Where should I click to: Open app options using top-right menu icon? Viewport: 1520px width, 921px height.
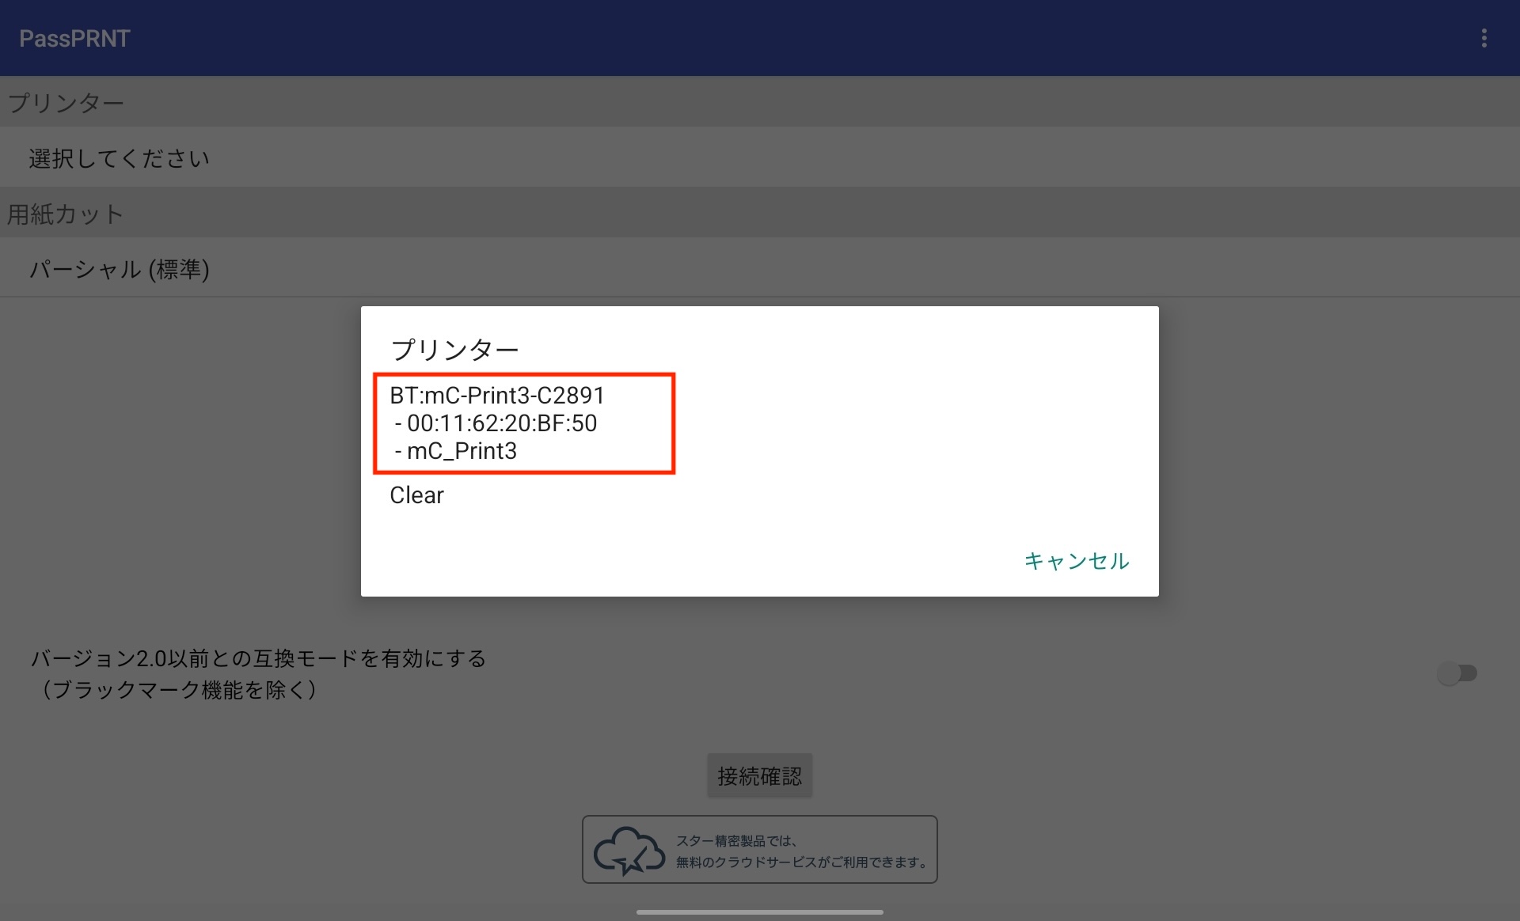pos(1484,37)
